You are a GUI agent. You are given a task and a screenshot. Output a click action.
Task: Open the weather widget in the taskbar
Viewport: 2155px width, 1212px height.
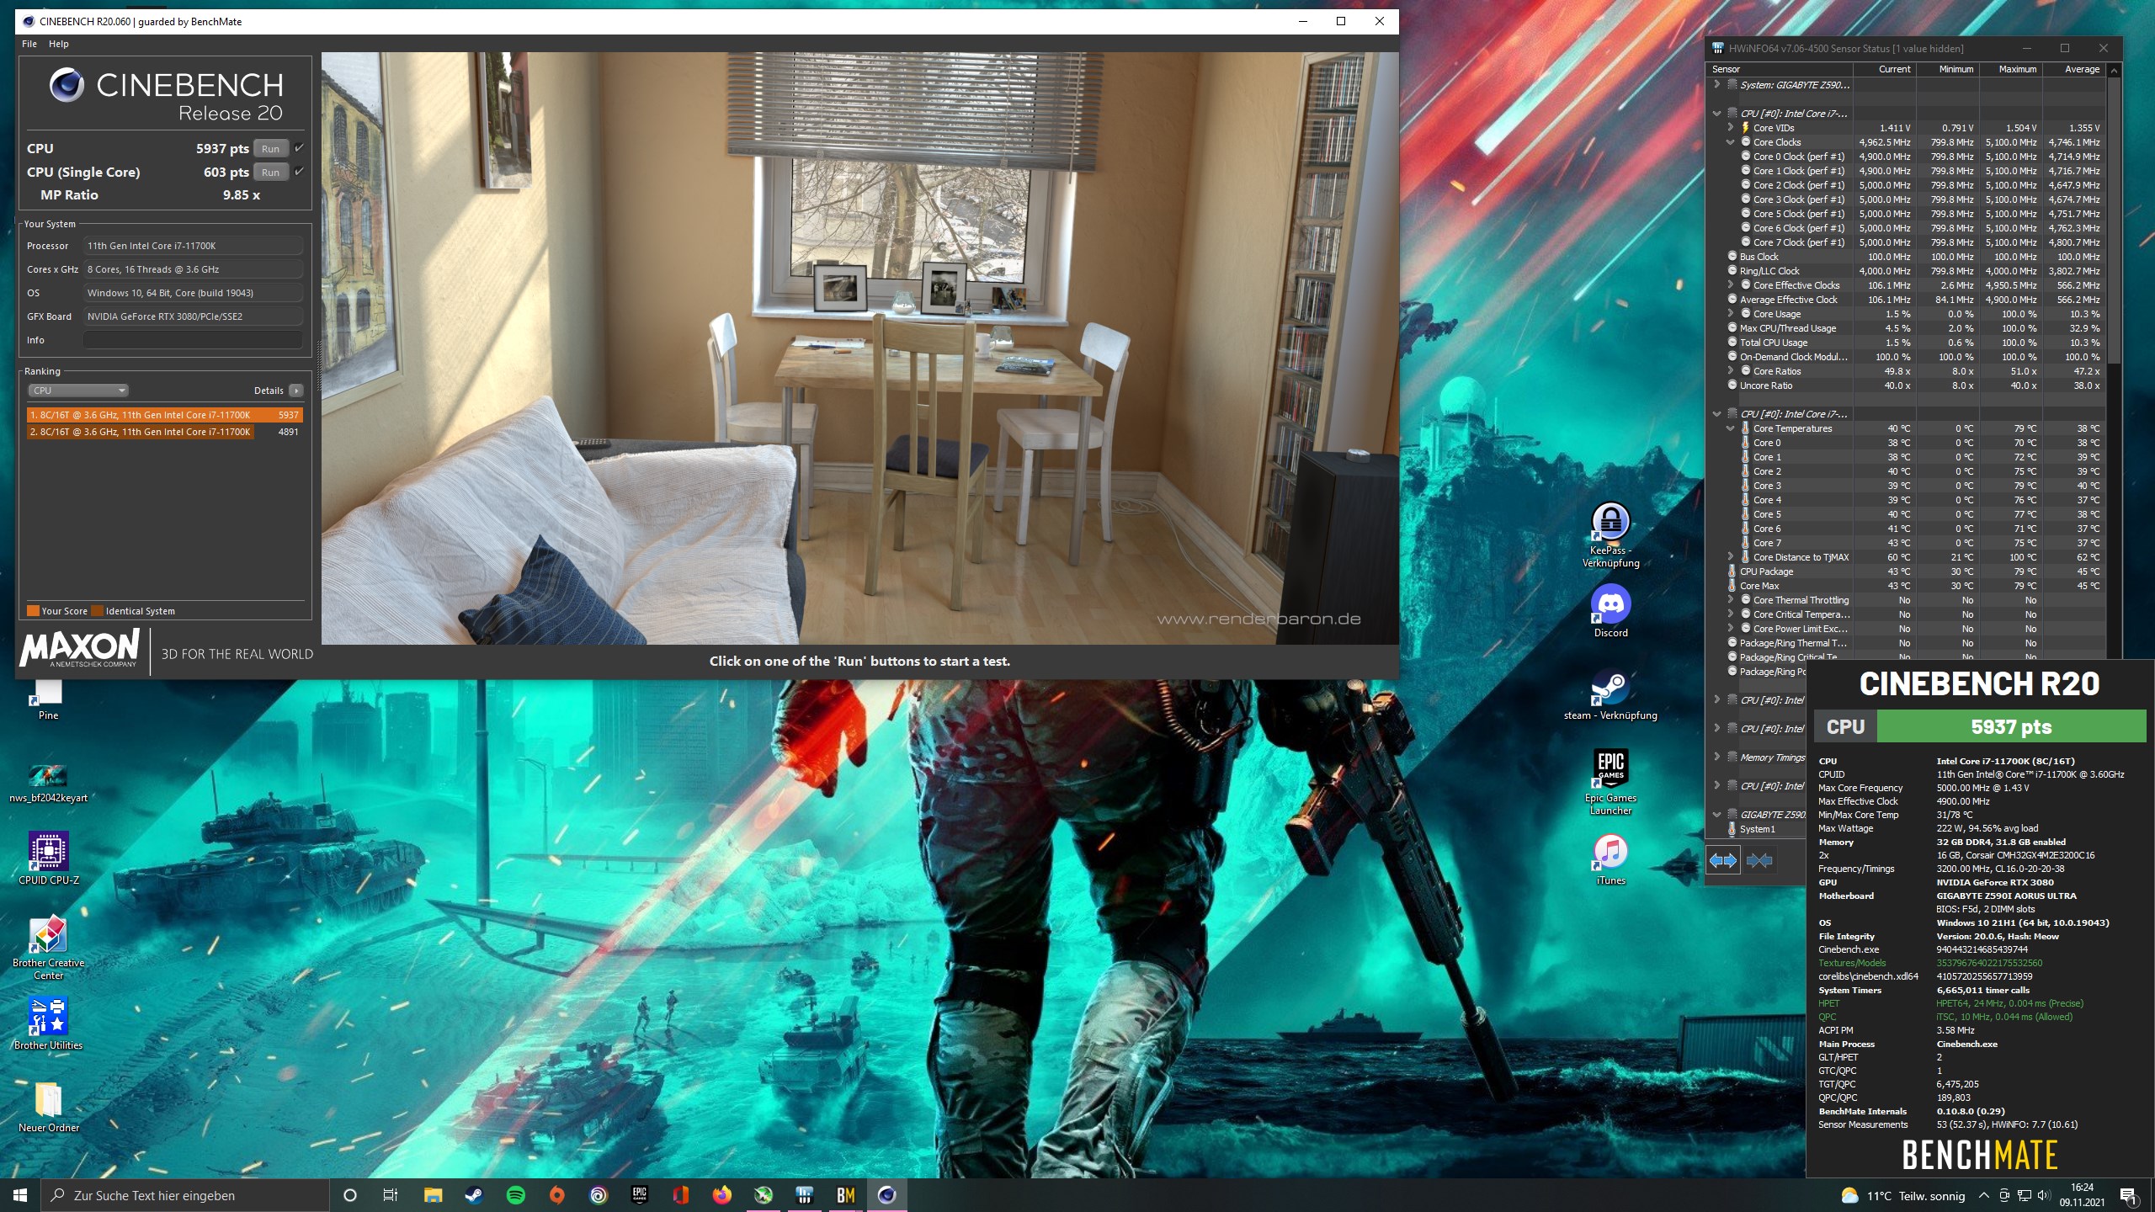[1902, 1195]
